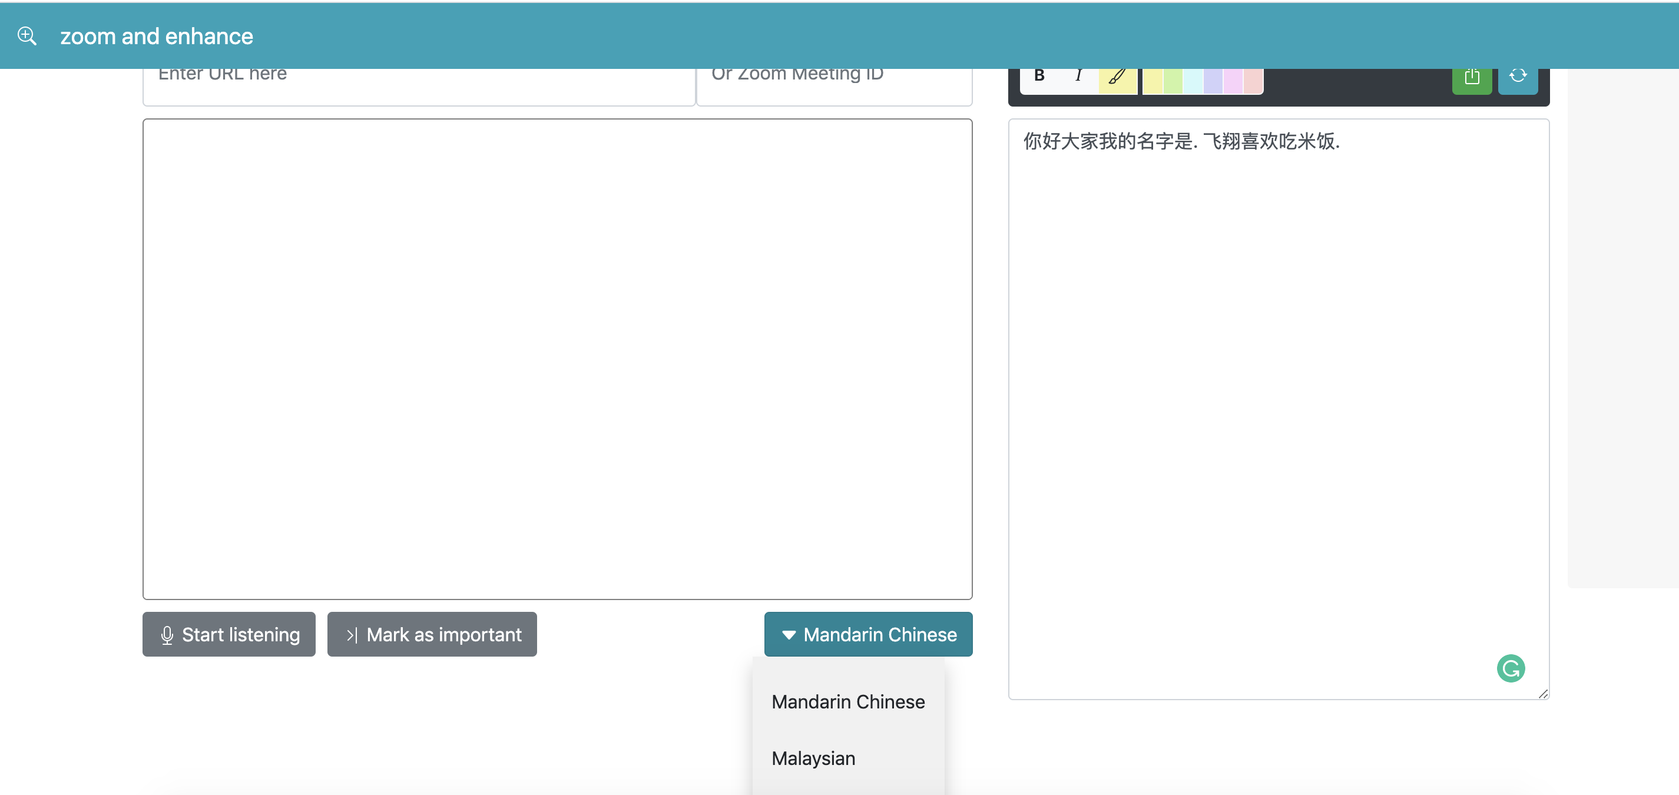Image resolution: width=1679 pixels, height=795 pixels.
Task: Pick the yellow highlight color swatch
Action: [x=1153, y=81]
